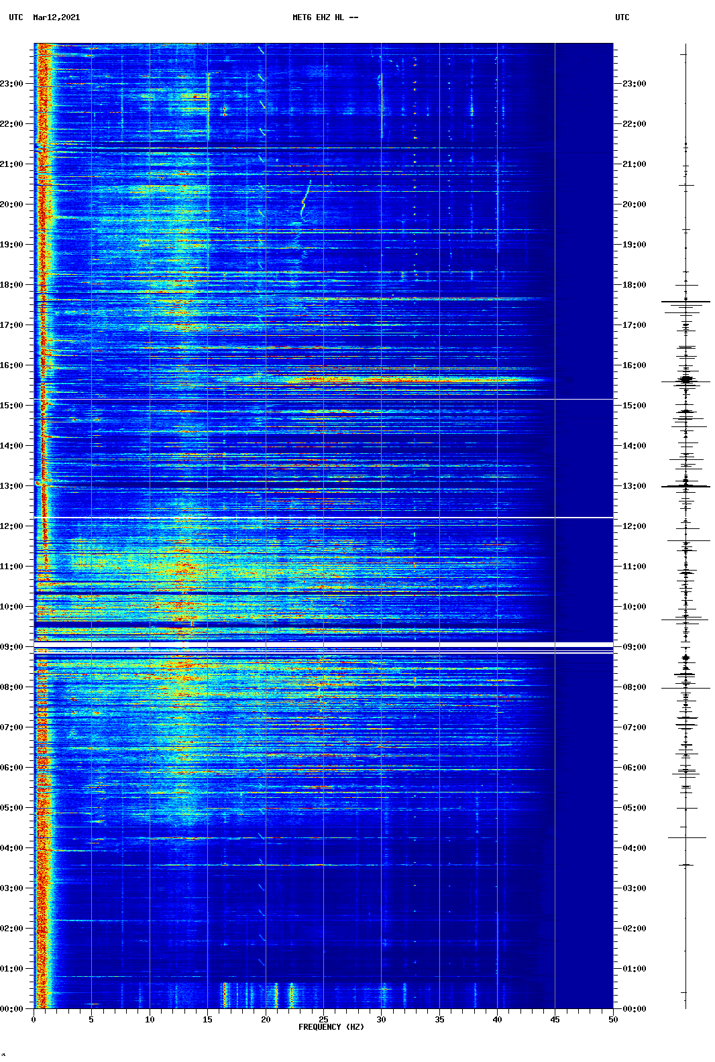
Task: Select the 18:00 marker on right time axis
Action: [x=634, y=285]
